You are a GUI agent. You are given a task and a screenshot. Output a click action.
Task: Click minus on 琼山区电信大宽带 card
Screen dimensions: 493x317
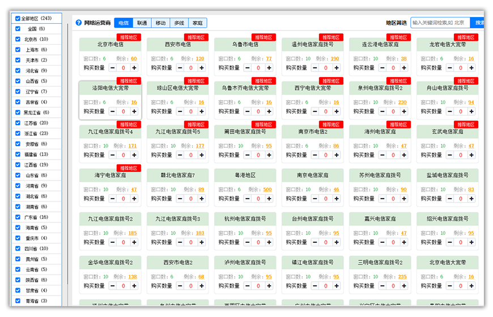[180, 111]
